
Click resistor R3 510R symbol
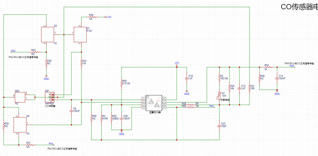[101, 118]
